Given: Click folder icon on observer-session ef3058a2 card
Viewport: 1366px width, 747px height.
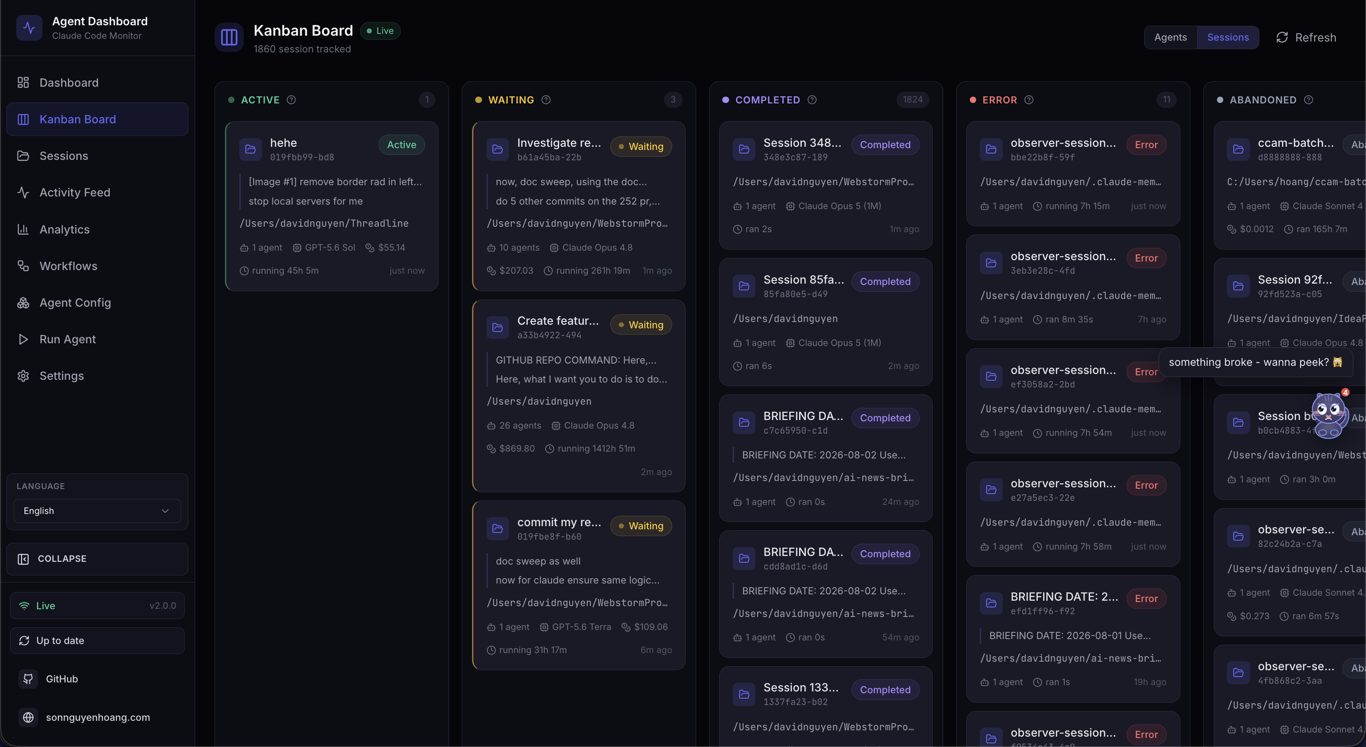Looking at the screenshot, I should [x=991, y=376].
